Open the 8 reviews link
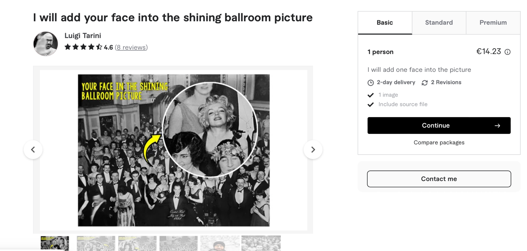 point(131,47)
